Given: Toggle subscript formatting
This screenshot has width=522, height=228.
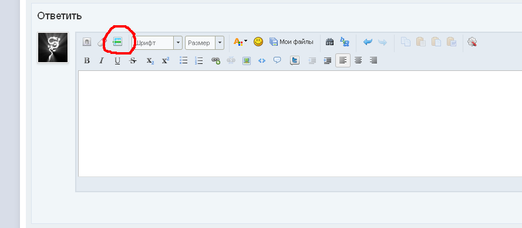Looking at the screenshot, I should (150, 60).
